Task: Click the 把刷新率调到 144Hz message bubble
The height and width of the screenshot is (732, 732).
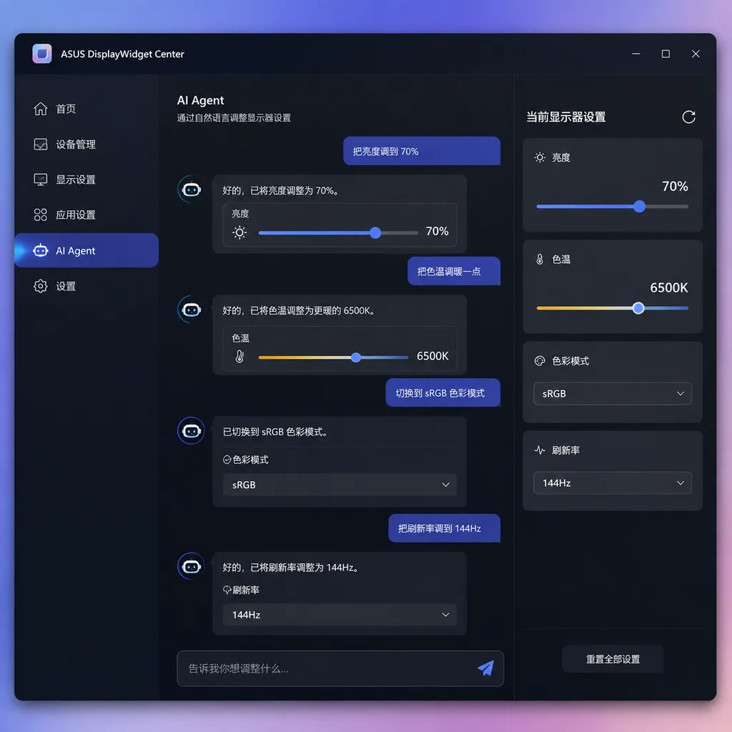Action: point(445,528)
